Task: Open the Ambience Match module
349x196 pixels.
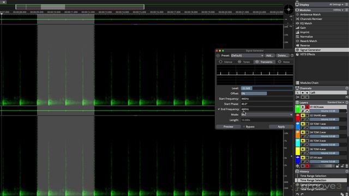Action: [x=310, y=15]
